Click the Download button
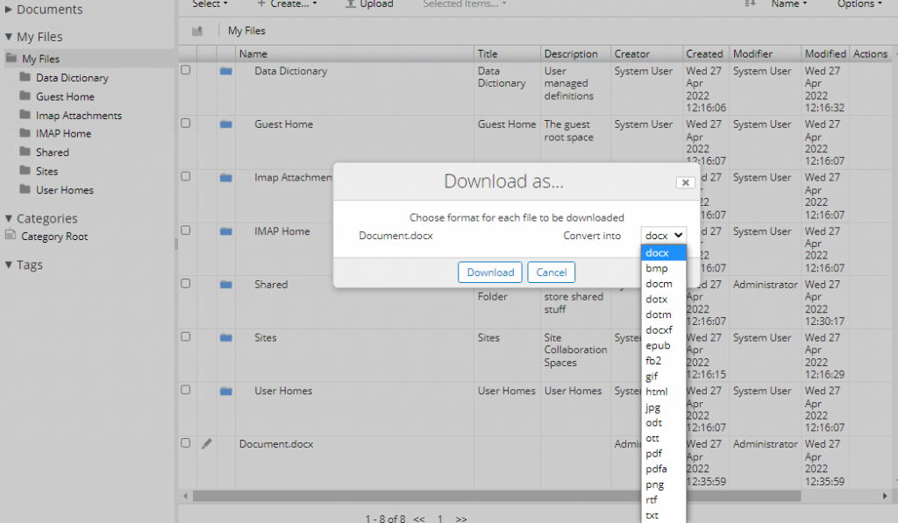Viewport: 898px width, 523px height. (x=489, y=272)
